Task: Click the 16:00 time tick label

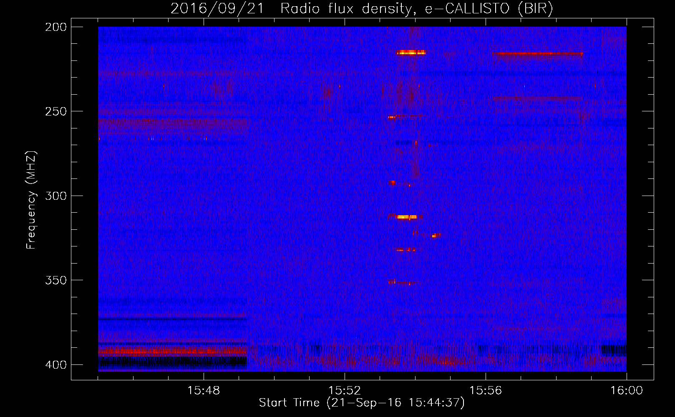Action: point(627,391)
